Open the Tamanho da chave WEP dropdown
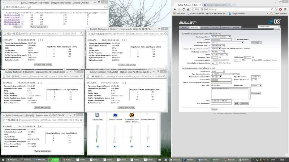Image resolution: width=289 pixels, height=162 pixels. coord(216,77)
